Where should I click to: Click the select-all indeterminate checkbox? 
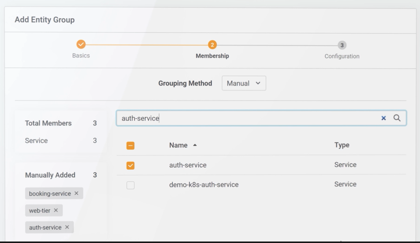pos(130,145)
